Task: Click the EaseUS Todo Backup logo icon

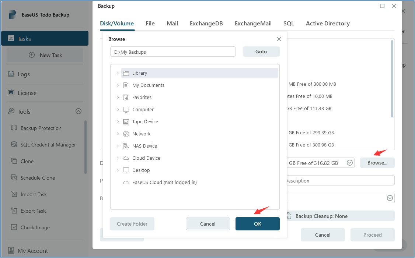Action: [x=12, y=15]
